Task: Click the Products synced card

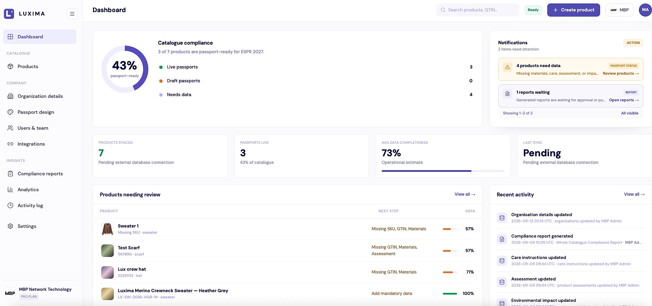Action: [x=160, y=156]
